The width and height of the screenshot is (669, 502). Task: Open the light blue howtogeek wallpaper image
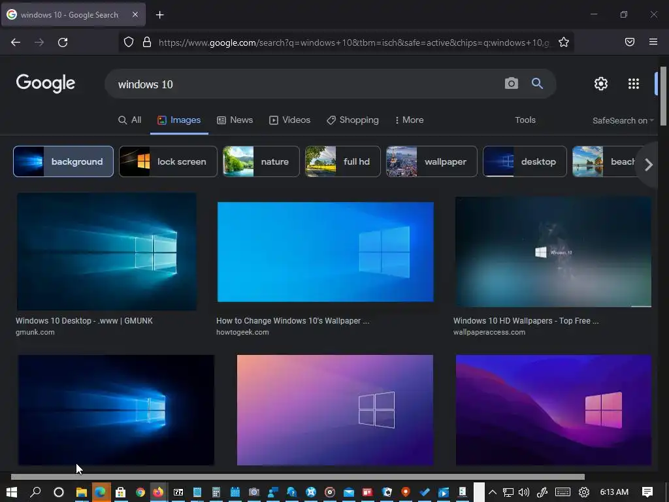325,252
